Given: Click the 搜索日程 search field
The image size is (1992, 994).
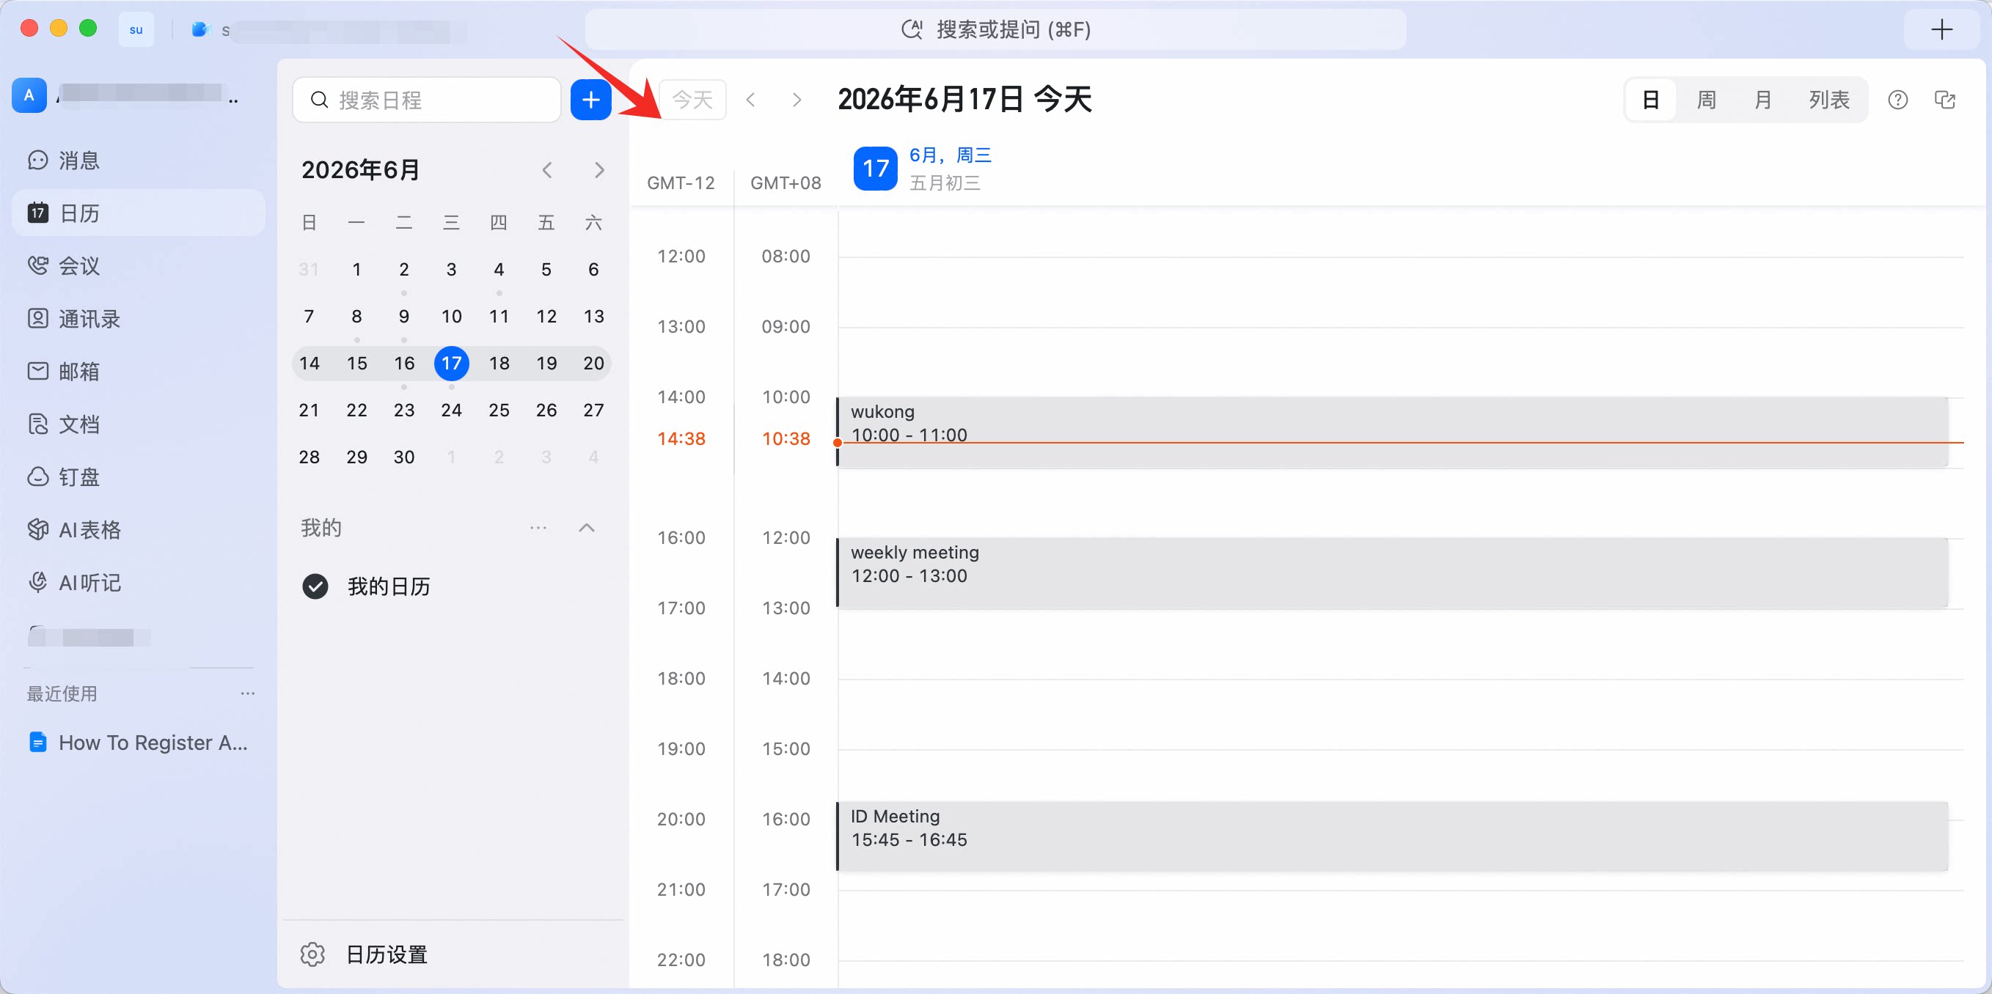Looking at the screenshot, I should tap(427, 100).
